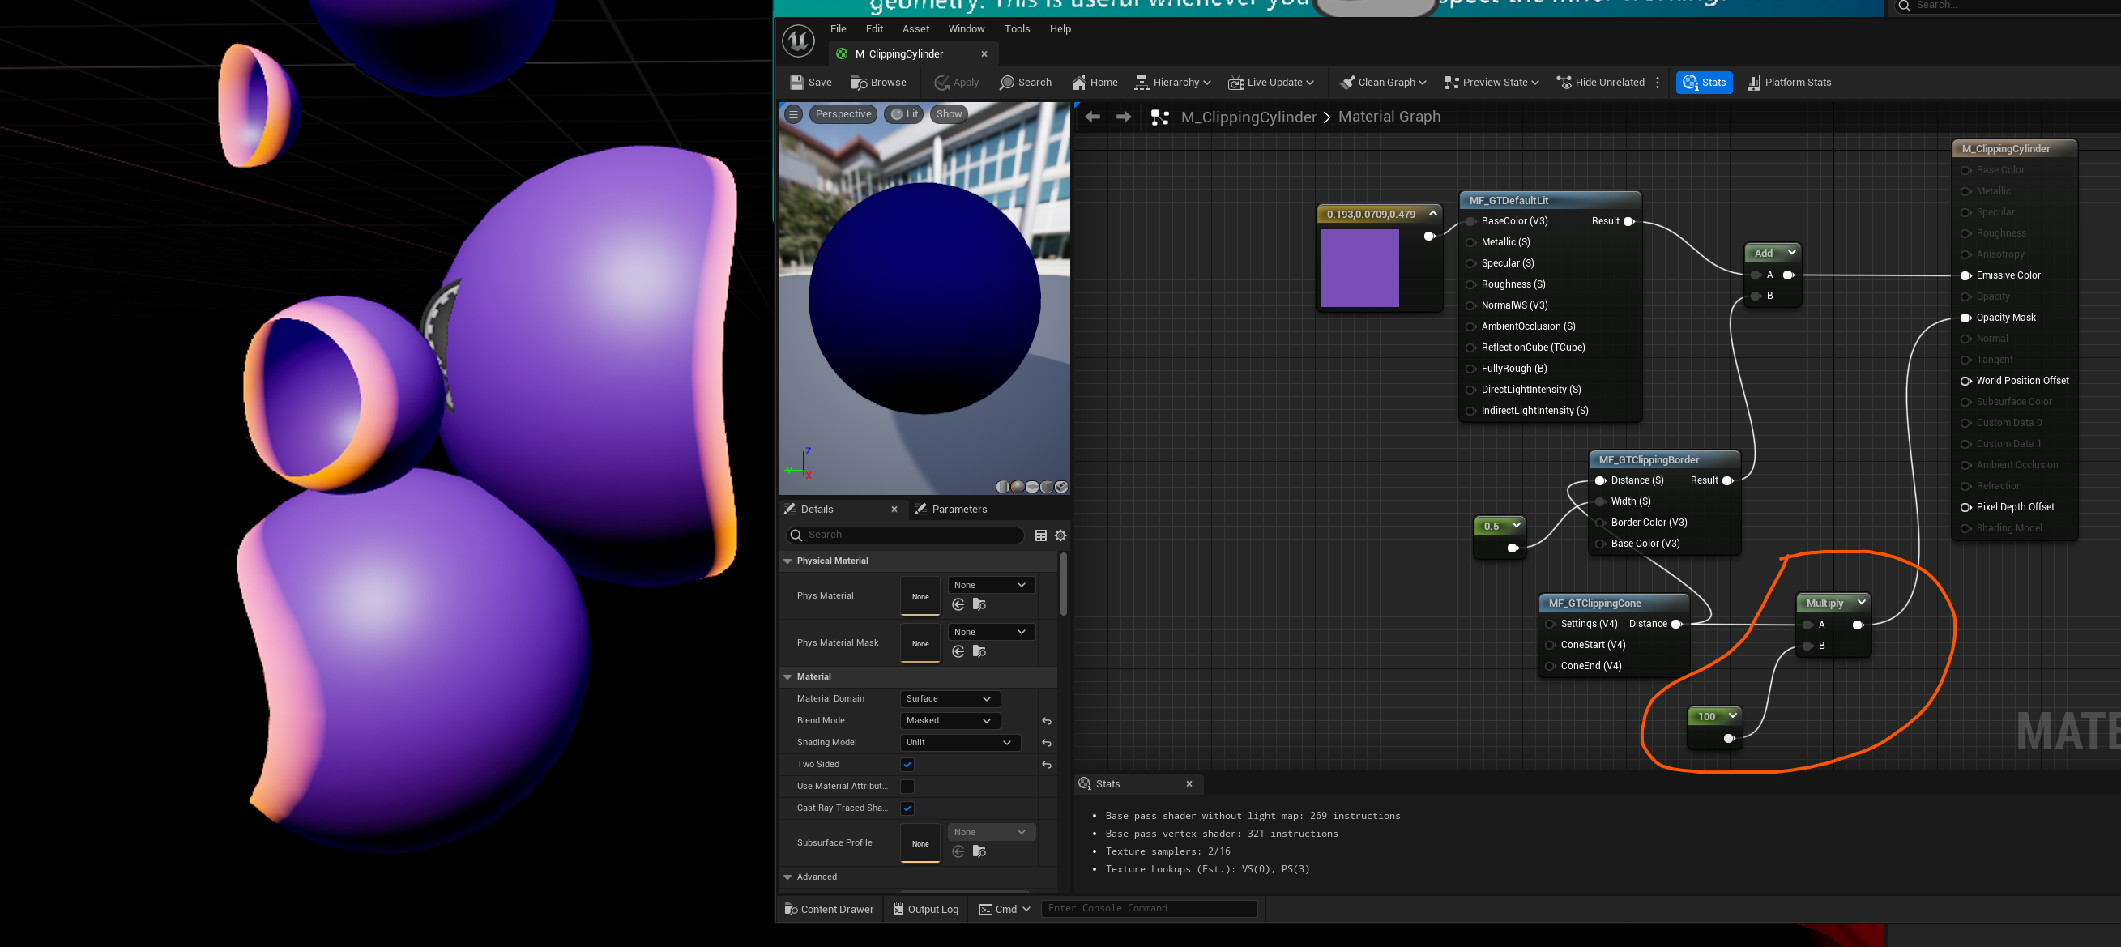Click the Home navigation icon
This screenshot has width=2121, height=947.
(x=1094, y=83)
